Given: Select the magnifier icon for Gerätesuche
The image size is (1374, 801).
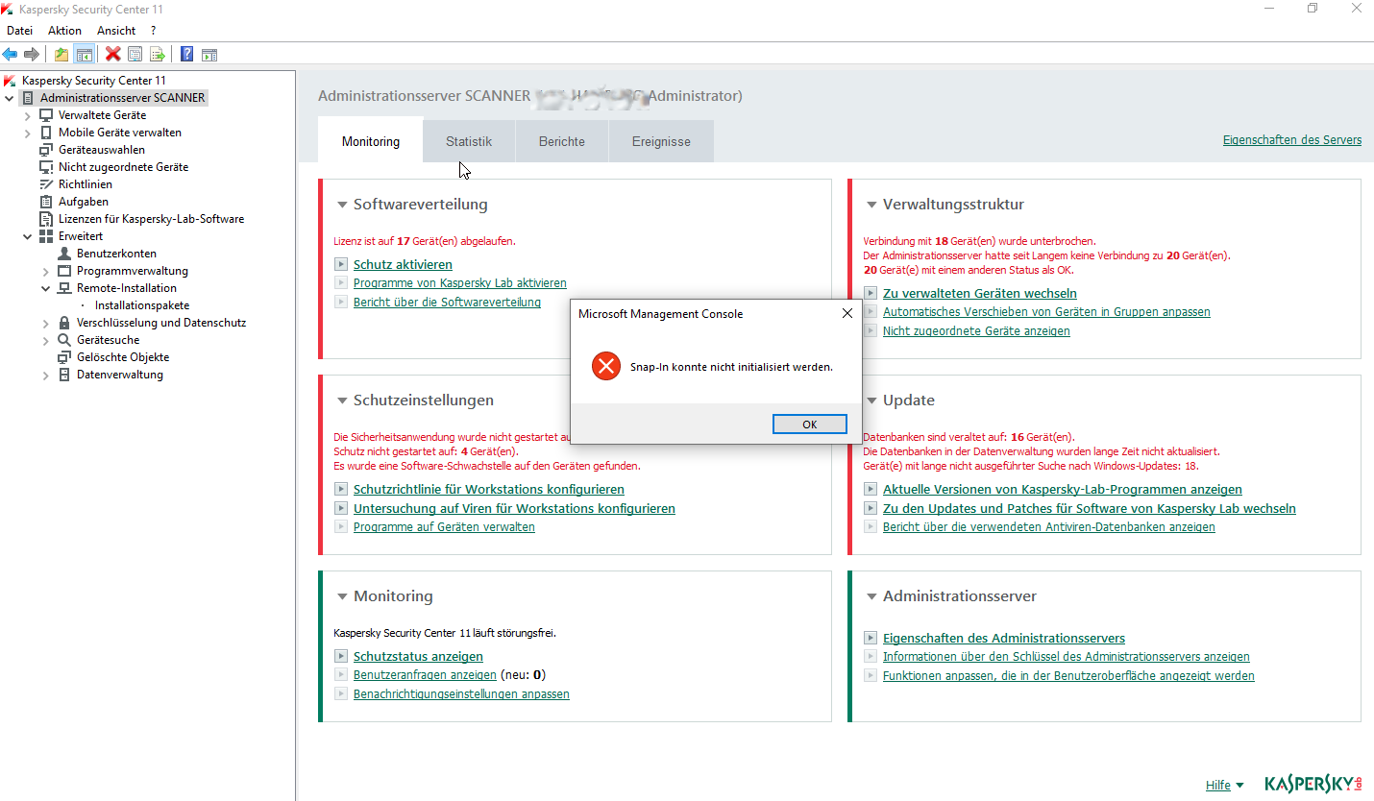Looking at the screenshot, I should click(64, 340).
